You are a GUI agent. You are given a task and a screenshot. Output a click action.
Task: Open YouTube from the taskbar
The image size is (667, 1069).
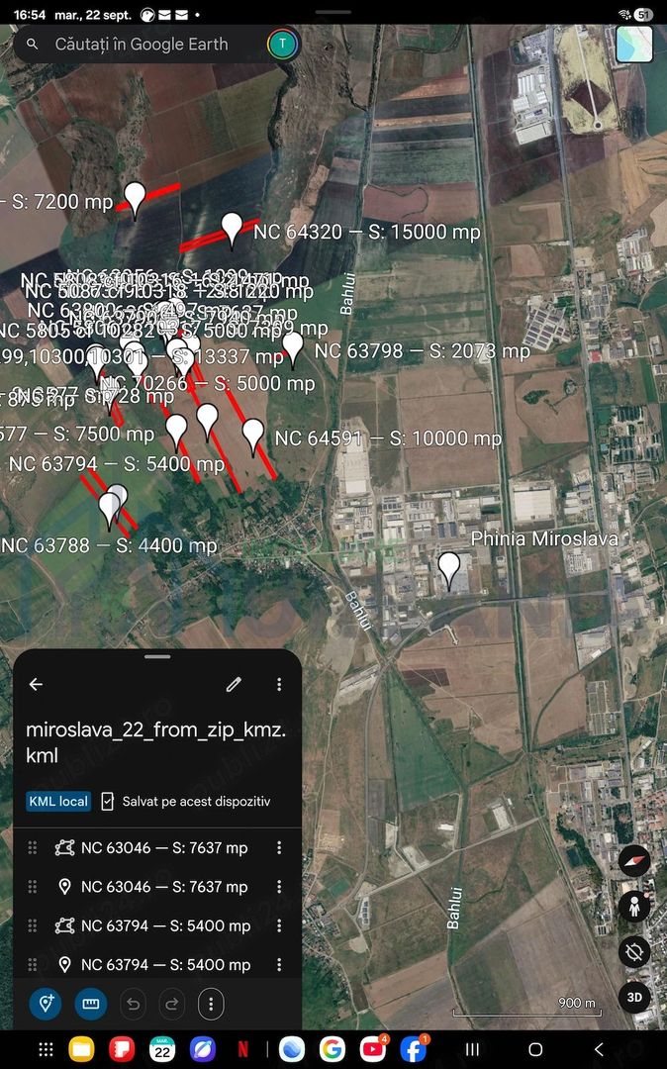pos(373,1049)
